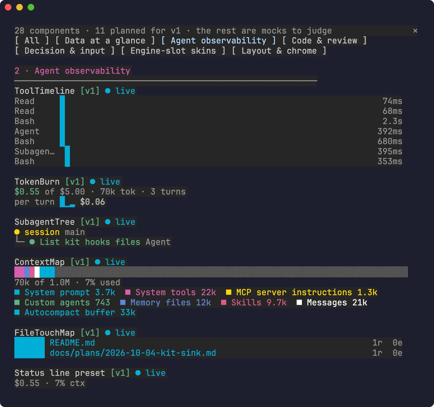Click the yellow session main node dot

pyautogui.click(x=17, y=232)
